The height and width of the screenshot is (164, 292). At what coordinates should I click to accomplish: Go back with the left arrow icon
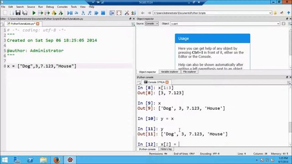143,13
